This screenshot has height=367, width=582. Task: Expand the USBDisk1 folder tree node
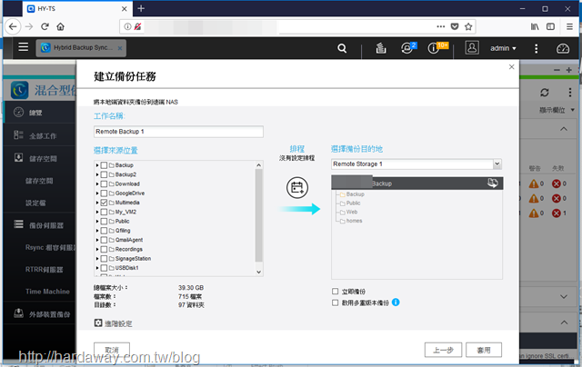click(x=97, y=268)
